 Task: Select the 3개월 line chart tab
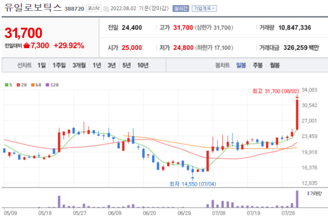coord(79,65)
